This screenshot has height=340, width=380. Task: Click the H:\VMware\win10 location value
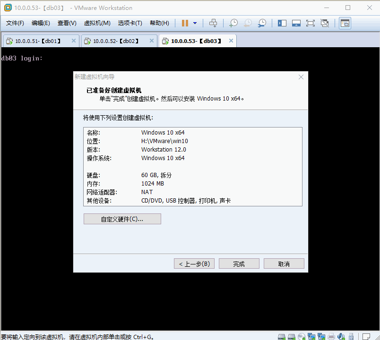click(x=164, y=141)
